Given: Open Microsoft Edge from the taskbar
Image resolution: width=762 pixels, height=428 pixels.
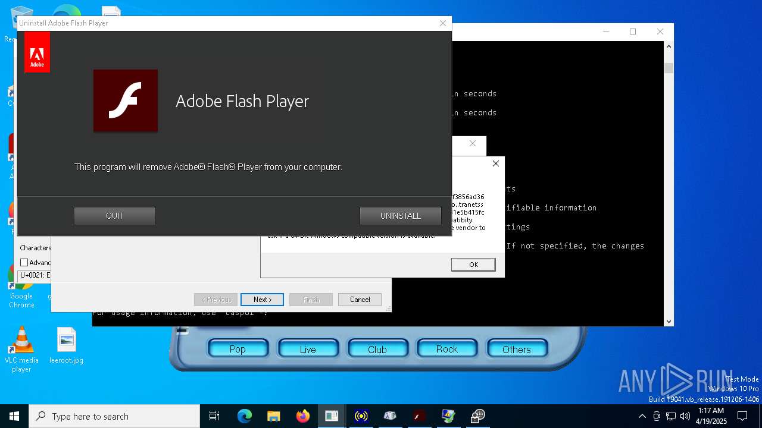Looking at the screenshot, I should 245,416.
